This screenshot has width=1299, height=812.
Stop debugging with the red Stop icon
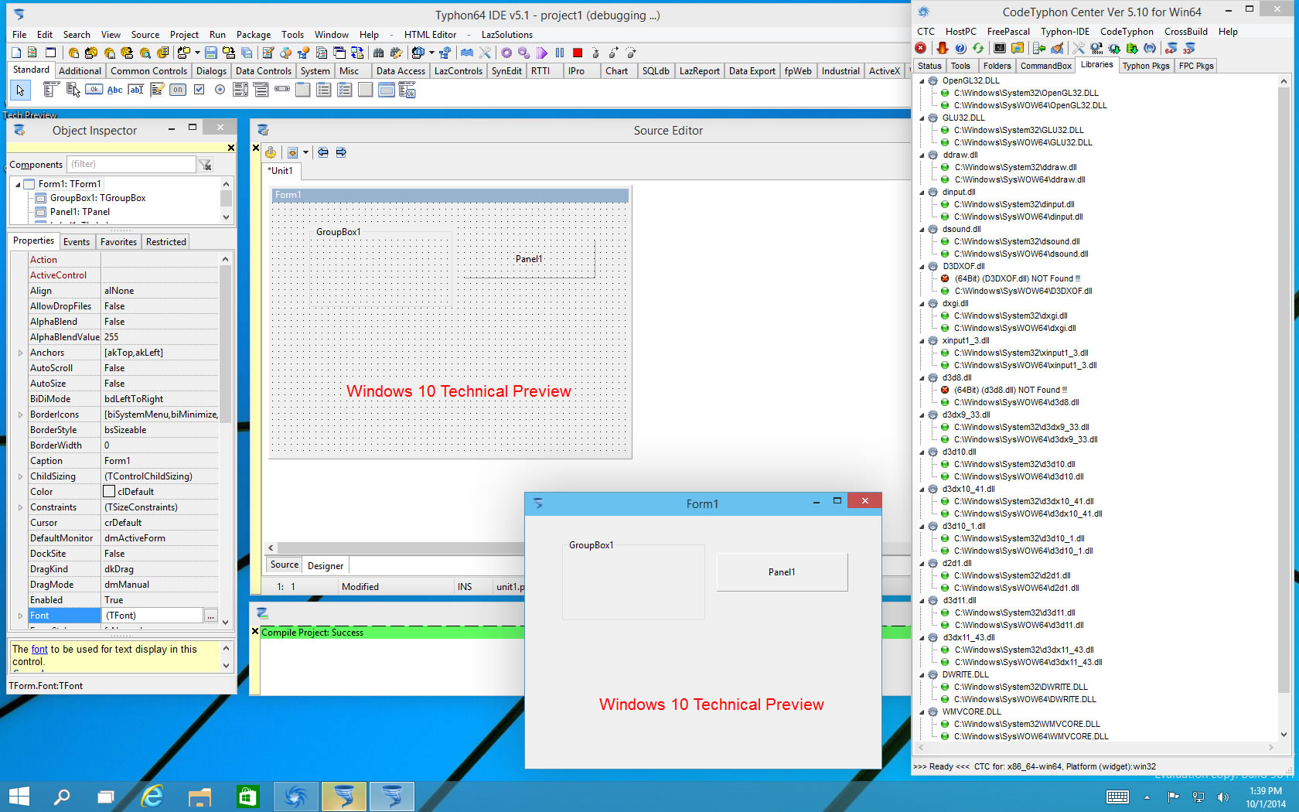(578, 53)
